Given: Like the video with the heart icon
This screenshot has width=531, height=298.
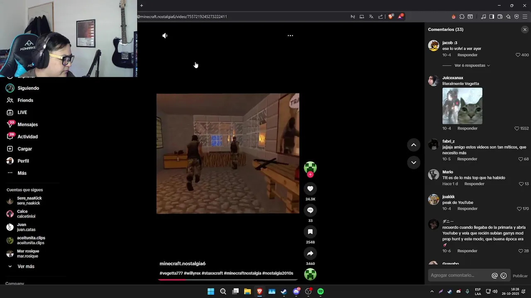Looking at the screenshot, I should coord(310,189).
